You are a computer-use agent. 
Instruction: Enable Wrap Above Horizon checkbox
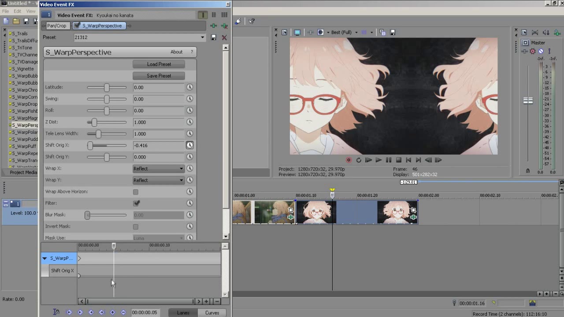[136, 192]
